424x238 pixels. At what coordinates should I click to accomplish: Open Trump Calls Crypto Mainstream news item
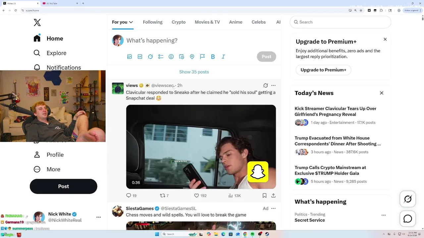[330, 170]
